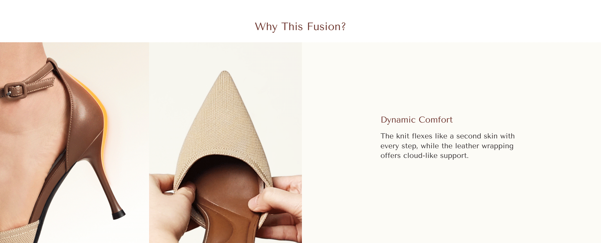Click the "Why This Fusion?" heading
The height and width of the screenshot is (243, 601).
300,27
